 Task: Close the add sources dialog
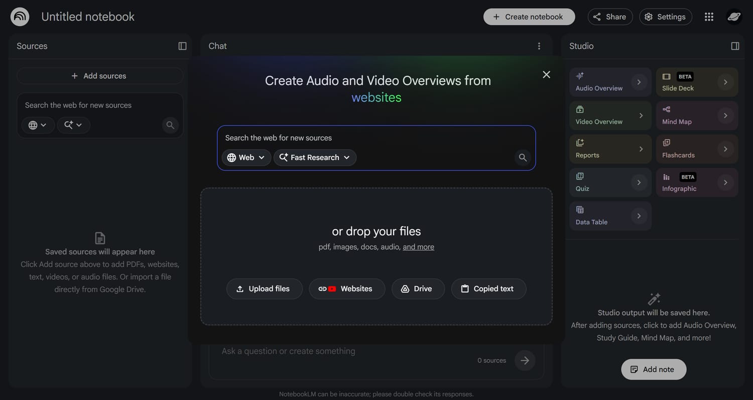point(546,74)
